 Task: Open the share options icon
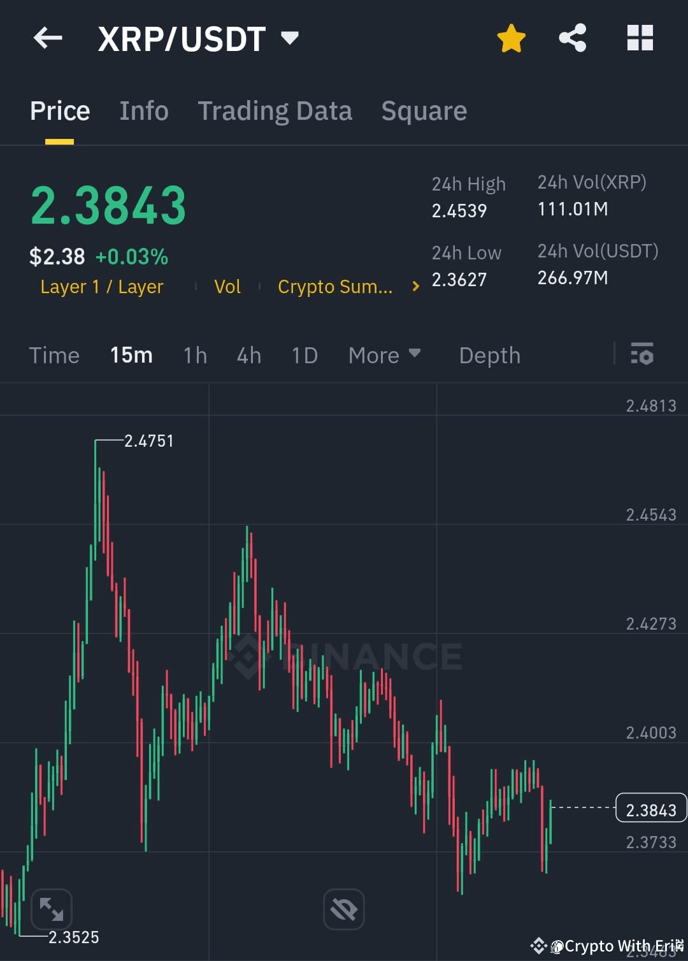pyautogui.click(x=572, y=38)
